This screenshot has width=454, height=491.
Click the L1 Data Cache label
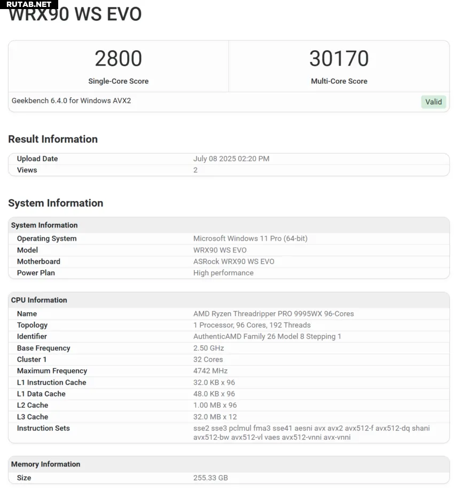[41, 394]
